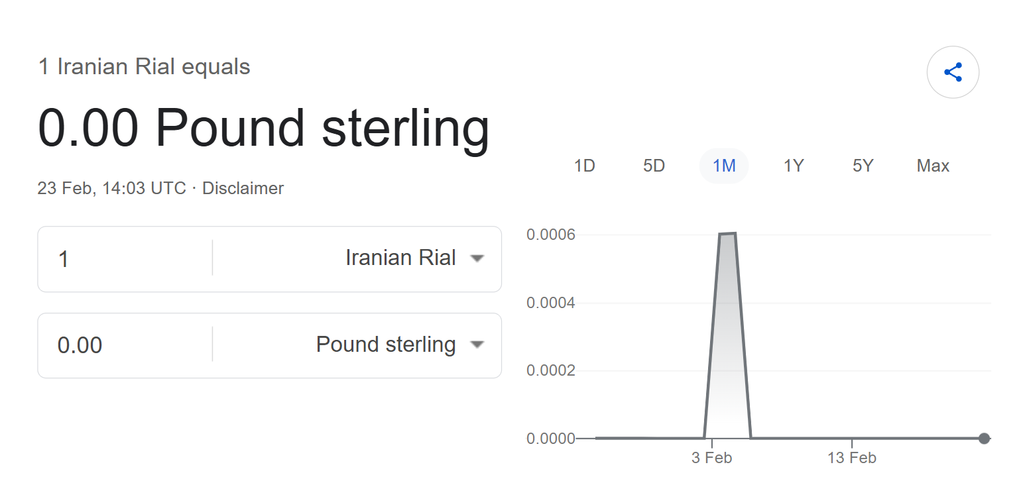The image size is (1021, 481).
Task: View the Max chart history
Action: point(932,166)
